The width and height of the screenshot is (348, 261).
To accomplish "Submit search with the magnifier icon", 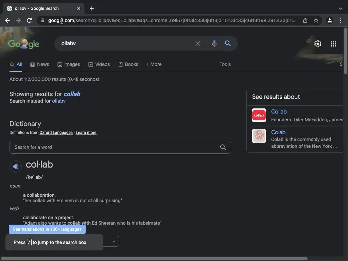I will click(x=228, y=43).
